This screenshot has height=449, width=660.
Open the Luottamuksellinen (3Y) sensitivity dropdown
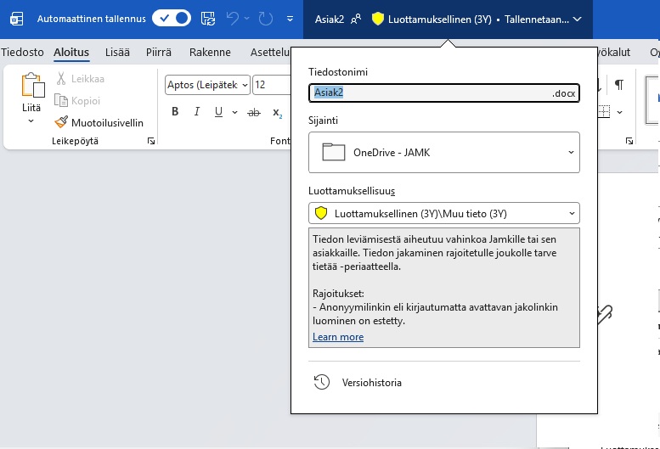(443, 213)
